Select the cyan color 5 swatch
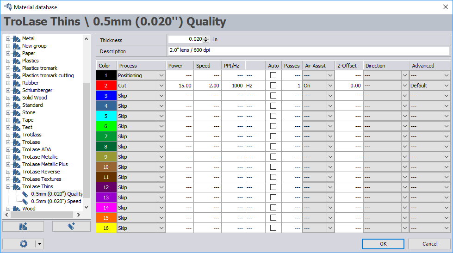The width and height of the screenshot is (453, 253). (106, 116)
